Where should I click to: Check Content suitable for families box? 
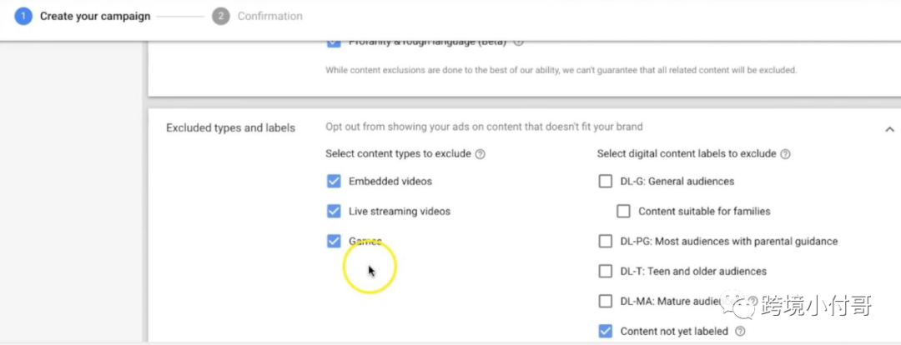click(x=623, y=211)
